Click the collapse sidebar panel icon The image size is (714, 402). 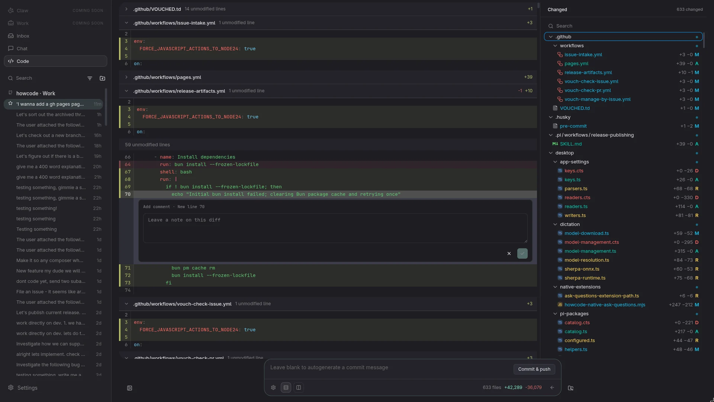[x=129, y=388]
